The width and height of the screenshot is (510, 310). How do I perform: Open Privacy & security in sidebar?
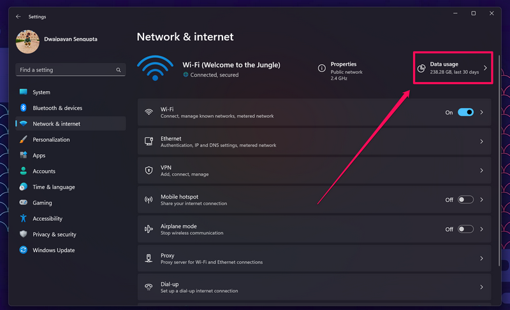[x=54, y=234]
